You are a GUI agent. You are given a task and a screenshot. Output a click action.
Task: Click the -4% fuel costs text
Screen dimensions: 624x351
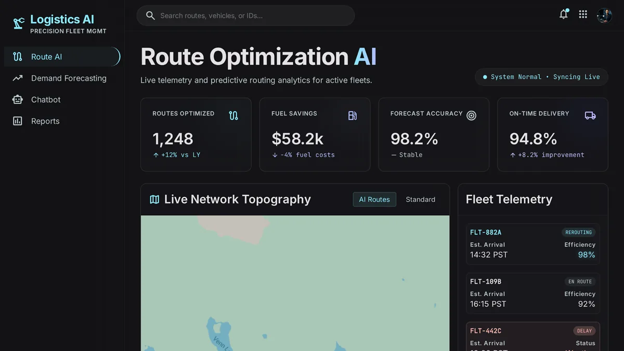point(307,155)
